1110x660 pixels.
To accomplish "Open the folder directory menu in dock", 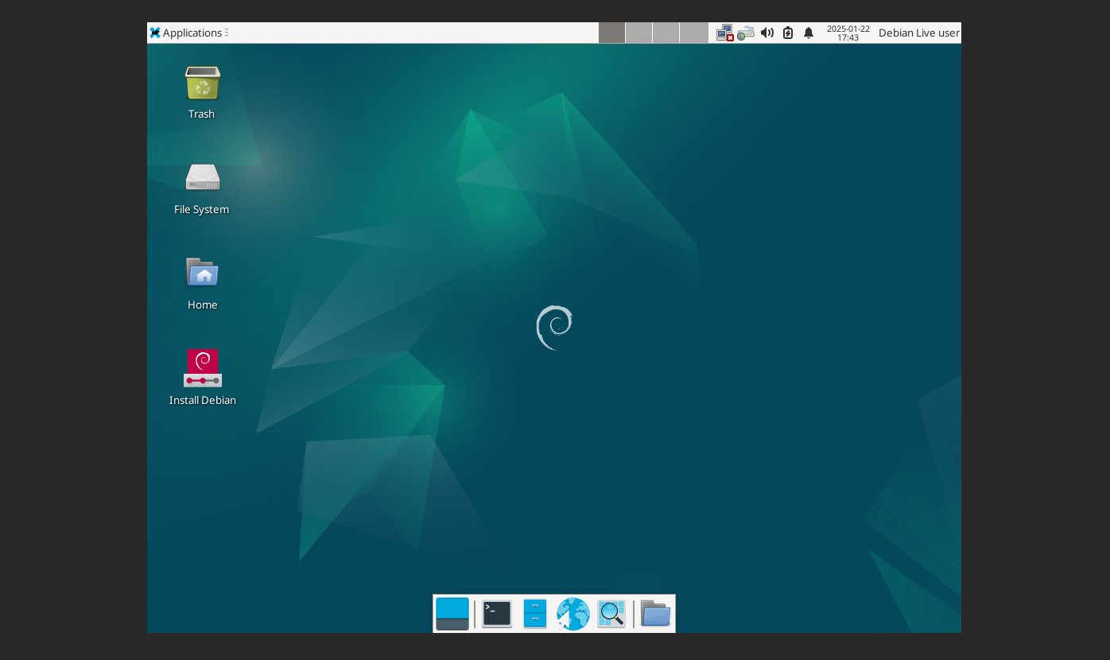I will tap(656, 614).
